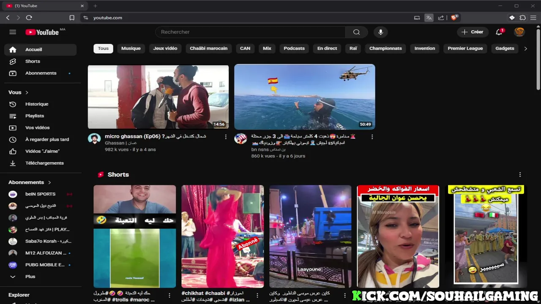Image resolution: width=541 pixels, height=304 pixels.
Task: Select the Chaâbi marocain chip
Action: click(x=209, y=49)
